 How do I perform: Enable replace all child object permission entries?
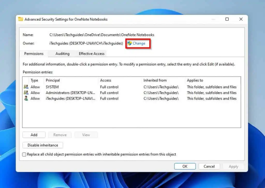click(24, 154)
